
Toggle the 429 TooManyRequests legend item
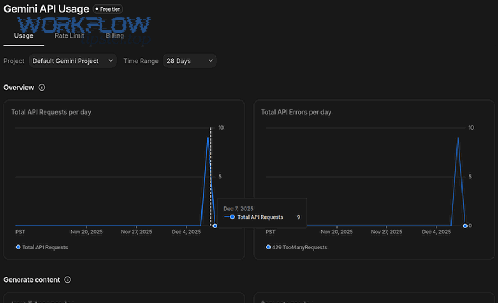[x=296, y=247]
